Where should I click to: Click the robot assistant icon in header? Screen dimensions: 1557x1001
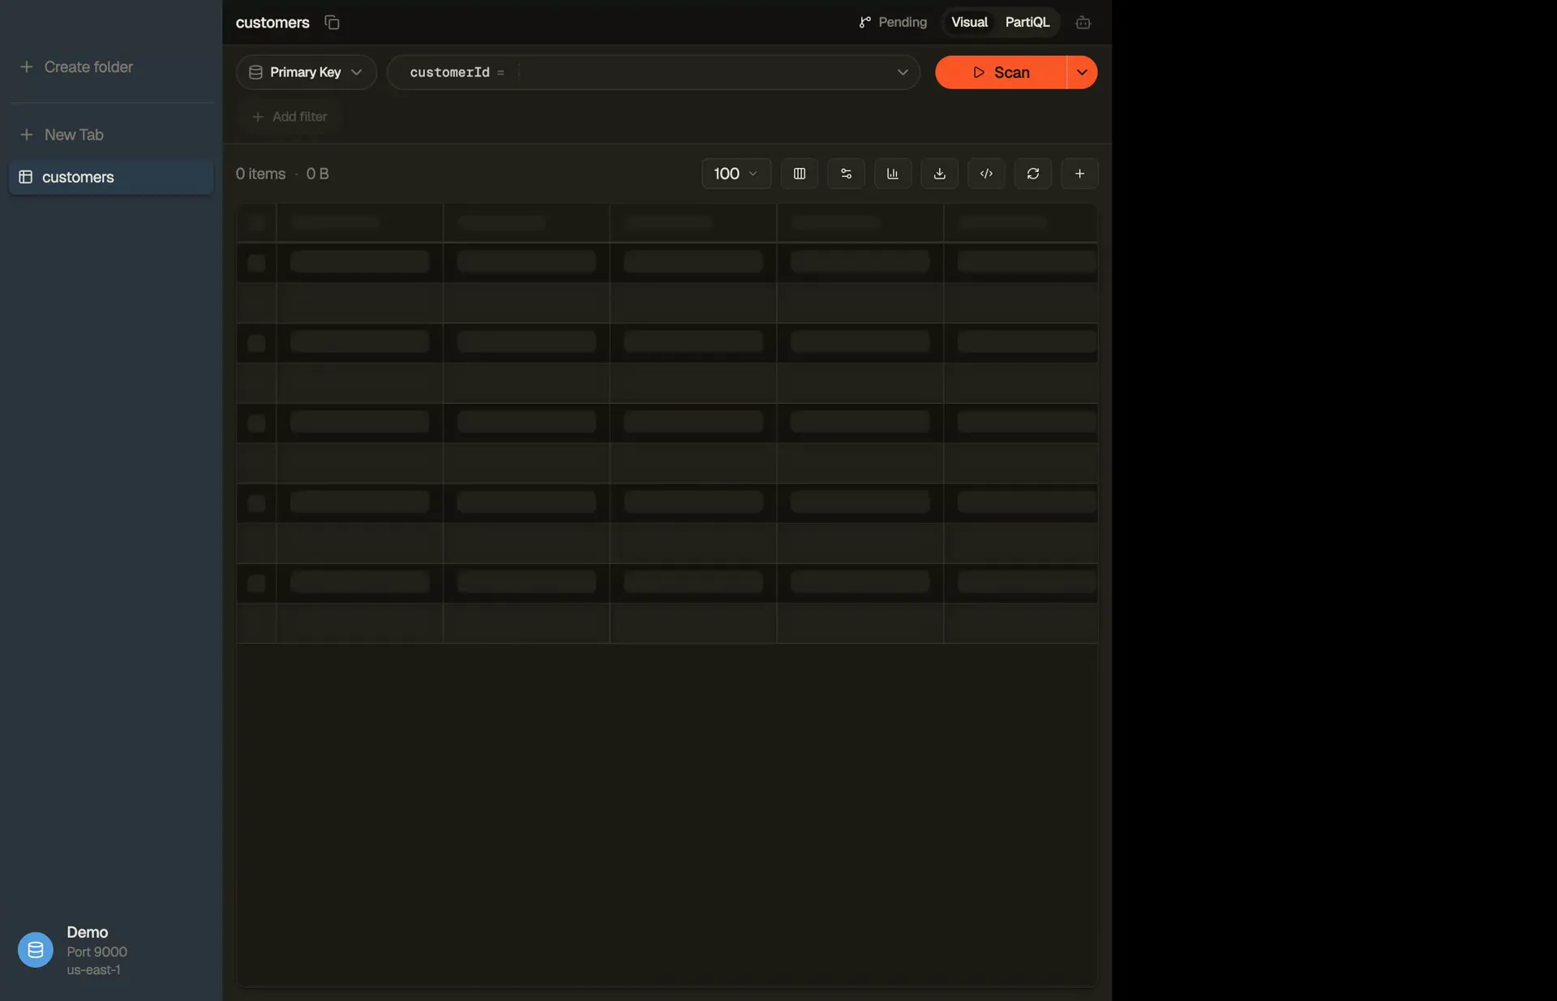1083,23
